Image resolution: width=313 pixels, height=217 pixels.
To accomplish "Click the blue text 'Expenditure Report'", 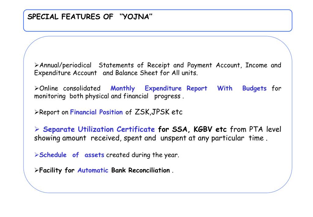I will pyautogui.click(x=176, y=89).
